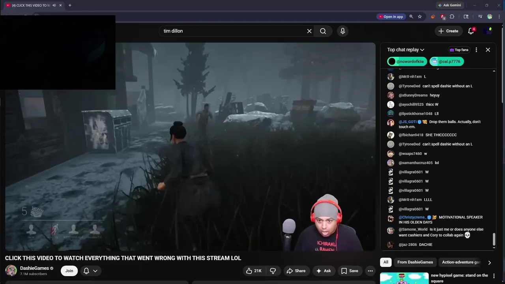The height and width of the screenshot is (284, 505).
Task: Click DashieGames channel avatar
Action: [11, 271]
